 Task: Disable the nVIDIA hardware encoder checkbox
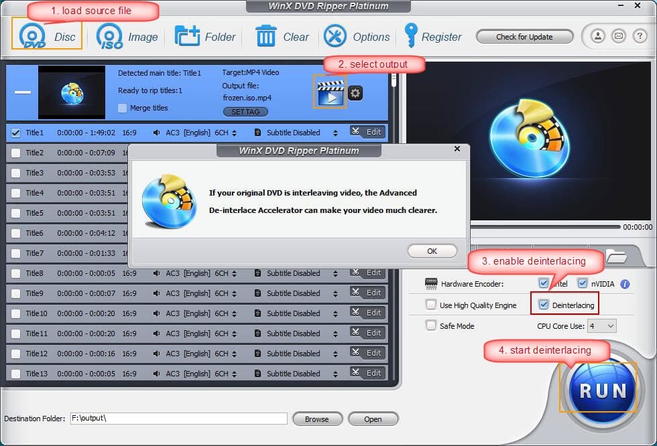point(583,283)
